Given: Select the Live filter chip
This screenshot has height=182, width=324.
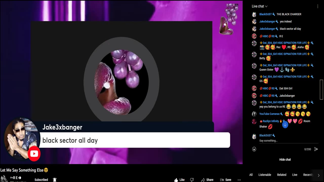Looking at the screenshot, I should (x=295, y=175).
